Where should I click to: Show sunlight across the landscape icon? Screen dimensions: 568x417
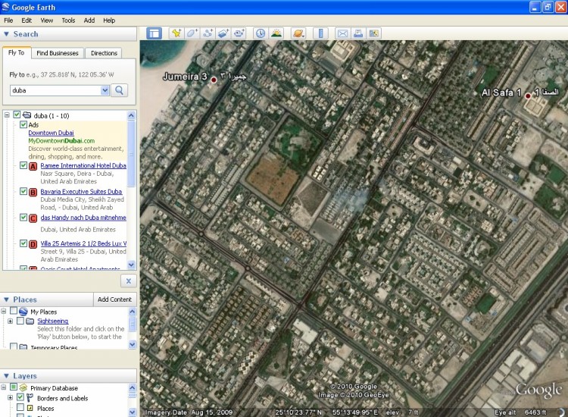click(276, 33)
